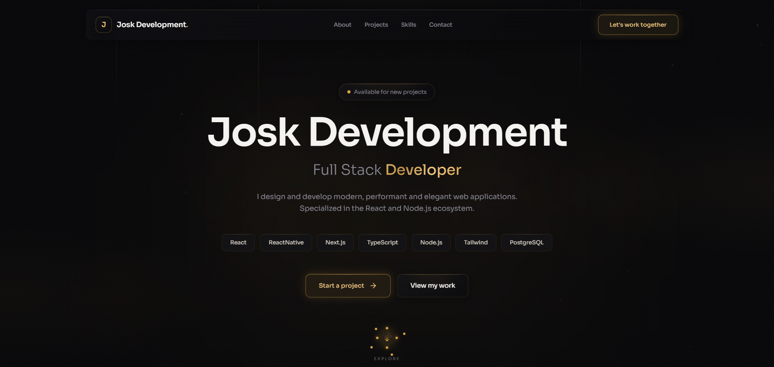Go to Projects section

coord(376,25)
